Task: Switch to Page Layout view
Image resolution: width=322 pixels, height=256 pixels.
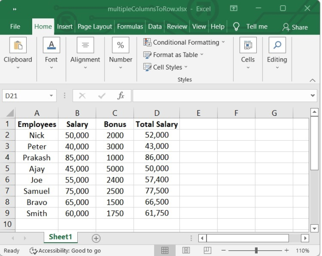Action: [x=186, y=250]
